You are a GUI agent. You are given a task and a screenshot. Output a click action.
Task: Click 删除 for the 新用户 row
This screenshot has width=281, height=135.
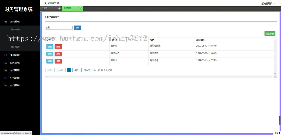(58, 61)
